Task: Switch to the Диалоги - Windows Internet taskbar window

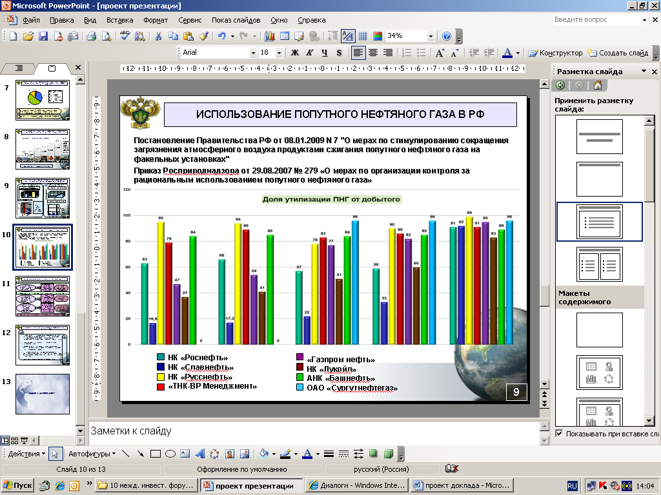Action: coord(356,485)
